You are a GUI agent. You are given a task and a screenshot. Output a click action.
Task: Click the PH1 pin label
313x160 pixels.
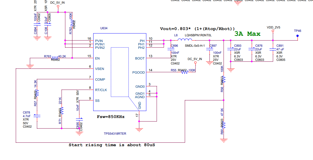[x=141, y=44]
